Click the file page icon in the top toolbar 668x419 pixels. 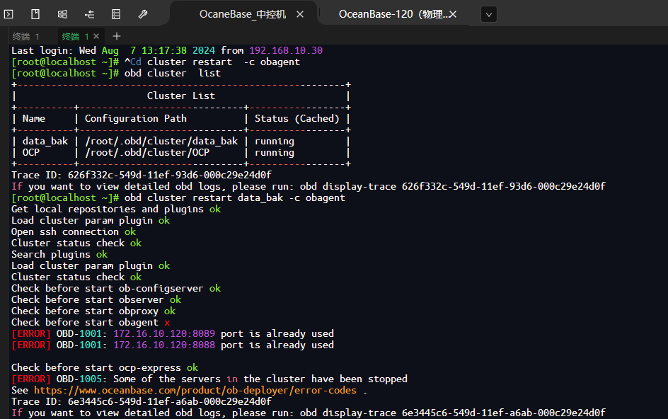(35, 14)
